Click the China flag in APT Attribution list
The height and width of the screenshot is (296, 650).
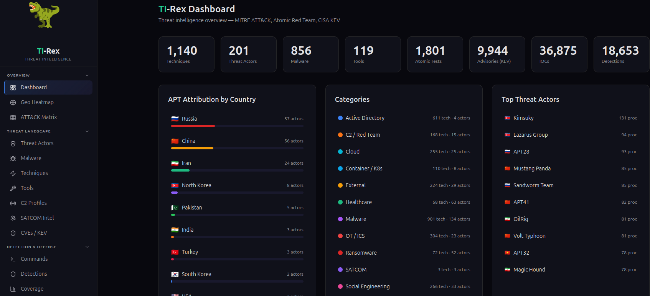pos(175,141)
